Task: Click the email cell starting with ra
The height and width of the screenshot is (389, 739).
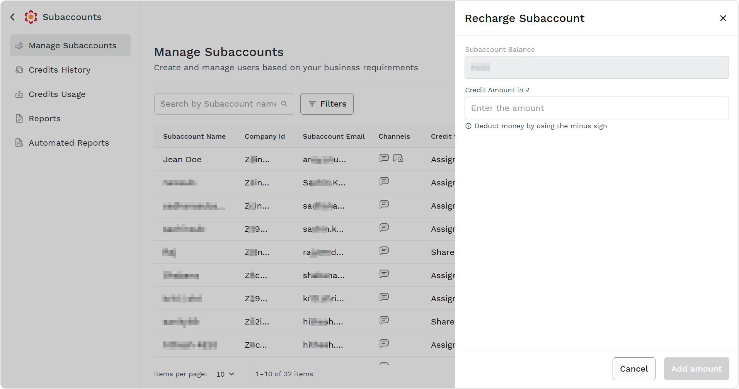Action: (323, 252)
